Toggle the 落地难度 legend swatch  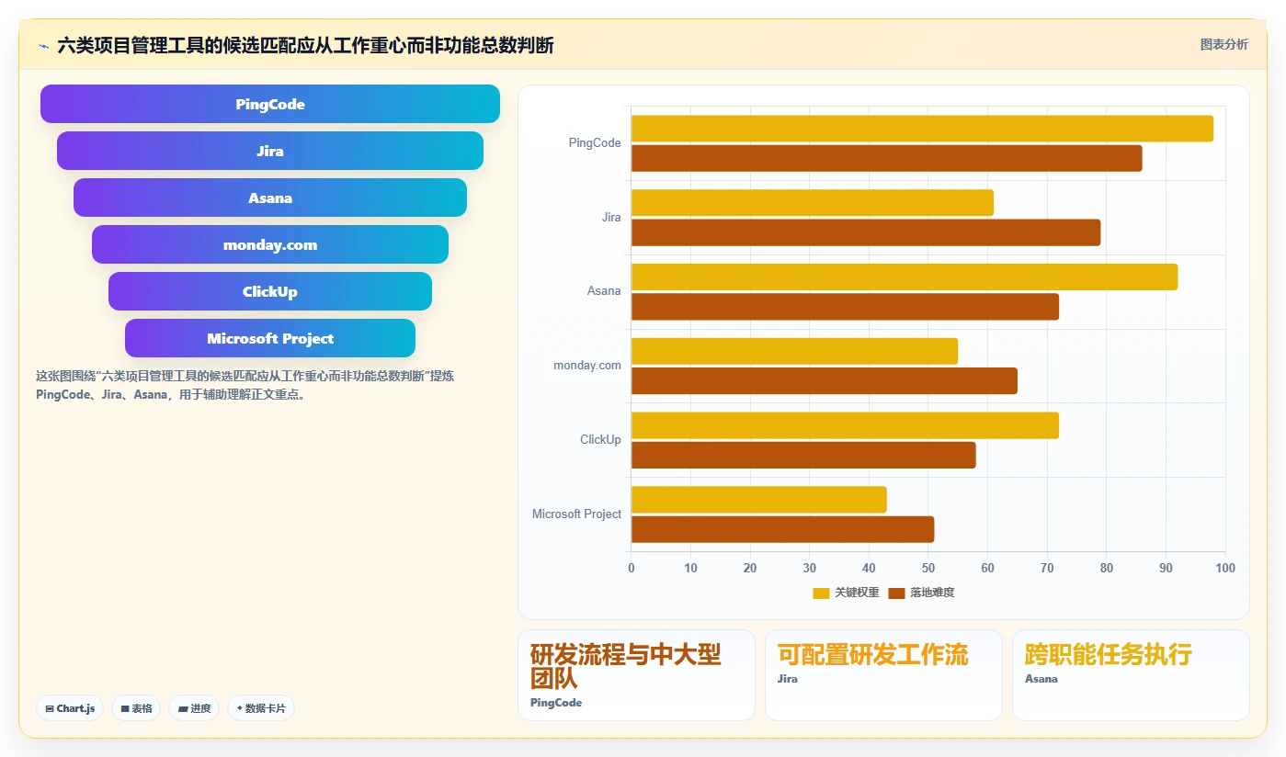tap(897, 593)
